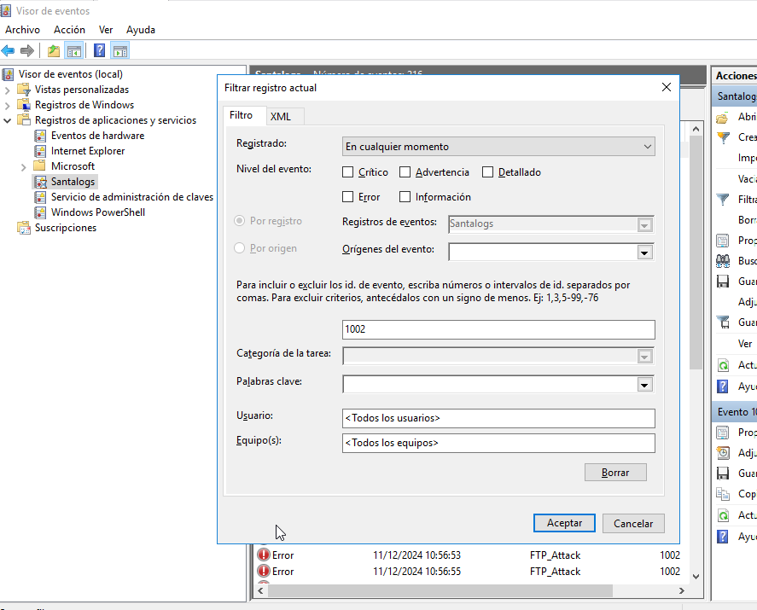Image resolution: width=757 pixels, height=610 pixels.
Task: Click the event list horizontal scrollbar
Action: click(440, 590)
